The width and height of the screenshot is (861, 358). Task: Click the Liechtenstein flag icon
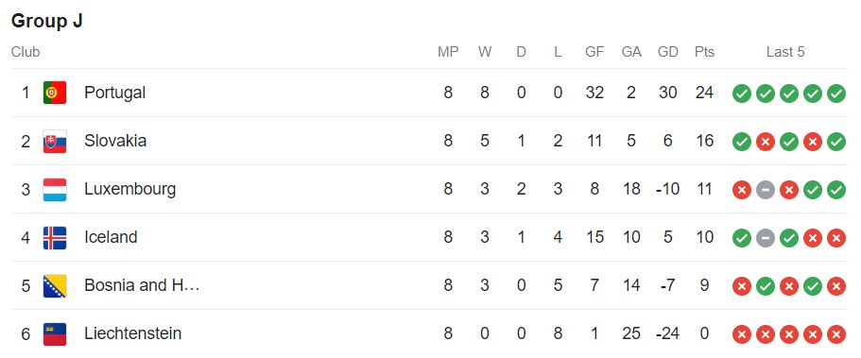pyautogui.click(x=55, y=334)
